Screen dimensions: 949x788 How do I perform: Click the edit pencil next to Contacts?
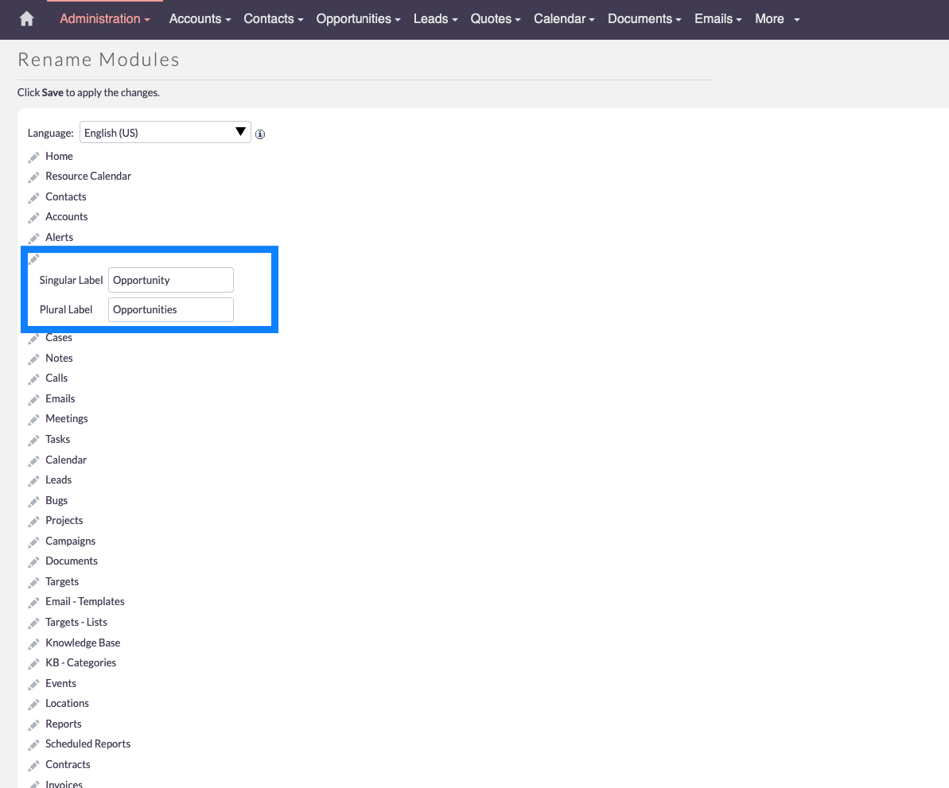pos(33,197)
